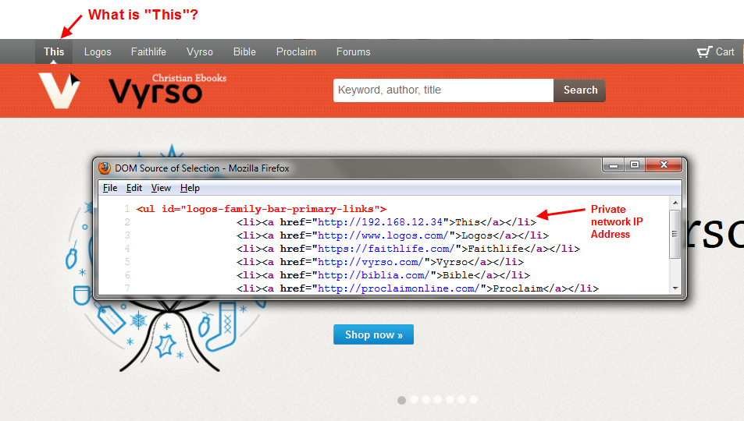Viewport: 744px width, 421px height.
Task: Click the ul id logos-family-bar-primary-links line
Action: [x=262, y=209]
